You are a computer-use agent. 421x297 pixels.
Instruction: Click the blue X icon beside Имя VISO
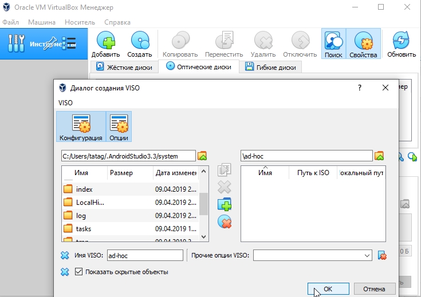[65, 255]
